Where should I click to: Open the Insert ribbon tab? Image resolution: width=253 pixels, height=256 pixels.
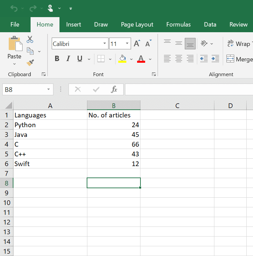(74, 24)
